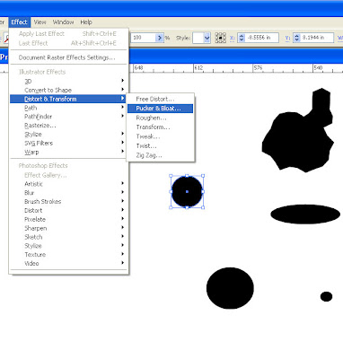Select the large black circle at bottom
This screenshot has width=343, height=359.
pyautogui.click(x=230, y=288)
